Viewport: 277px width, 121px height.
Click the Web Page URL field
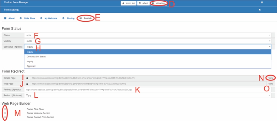(x=148, y=84)
